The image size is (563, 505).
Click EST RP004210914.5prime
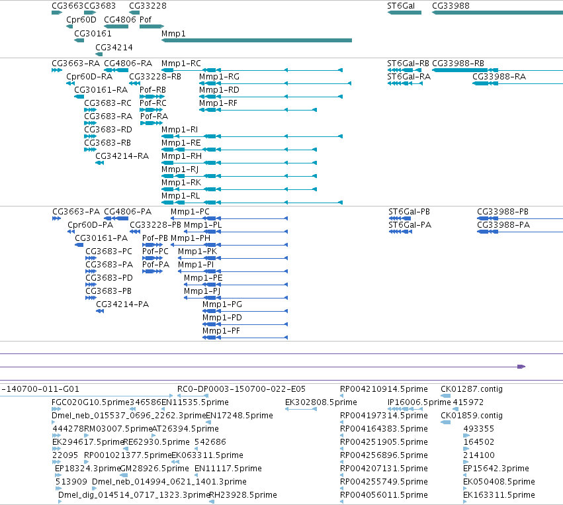pyautogui.click(x=342, y=396)
